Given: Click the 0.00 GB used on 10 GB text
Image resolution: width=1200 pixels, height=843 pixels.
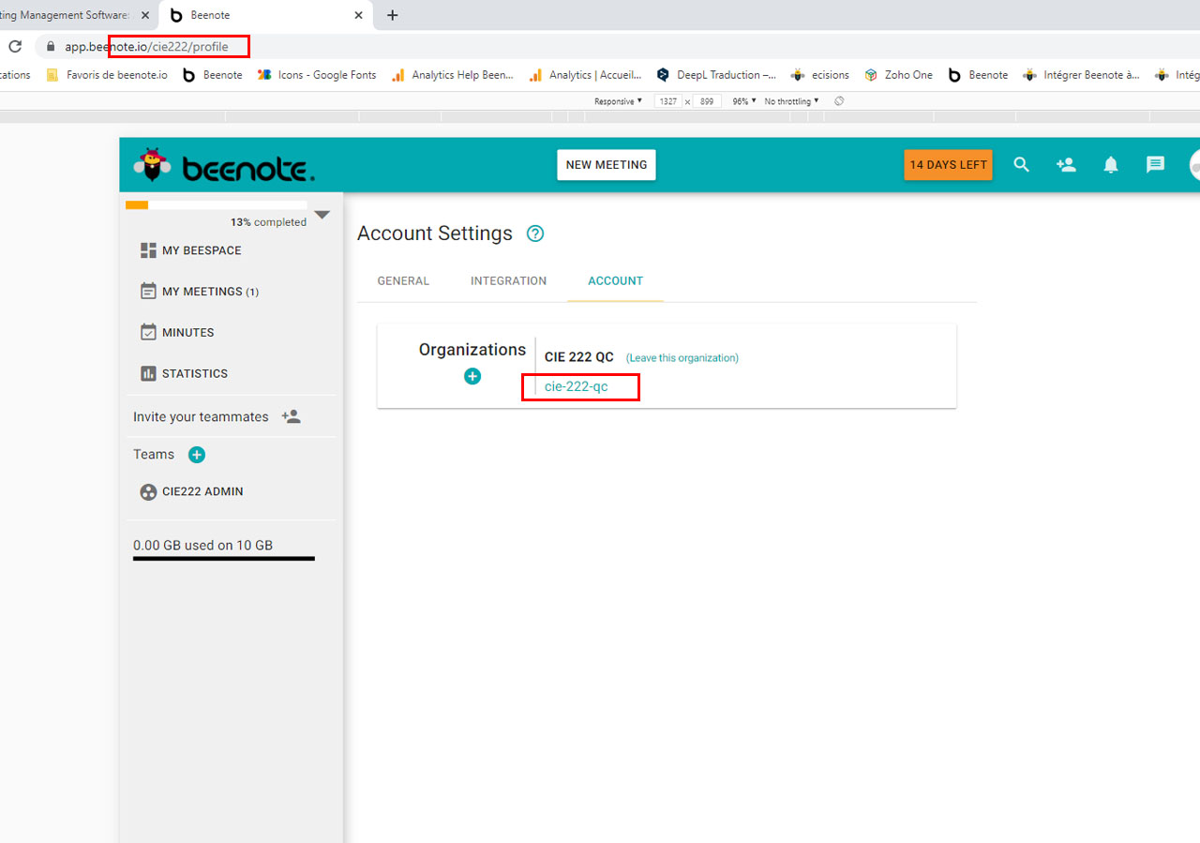Looking at the screenshot, I should (x=202, y=546).
